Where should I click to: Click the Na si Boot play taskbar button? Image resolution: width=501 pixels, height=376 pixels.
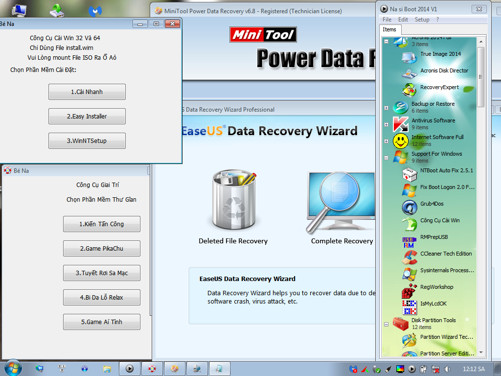click(129, 369)
